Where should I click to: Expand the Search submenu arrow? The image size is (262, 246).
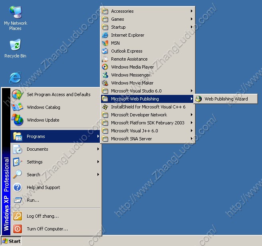(98, 175)
